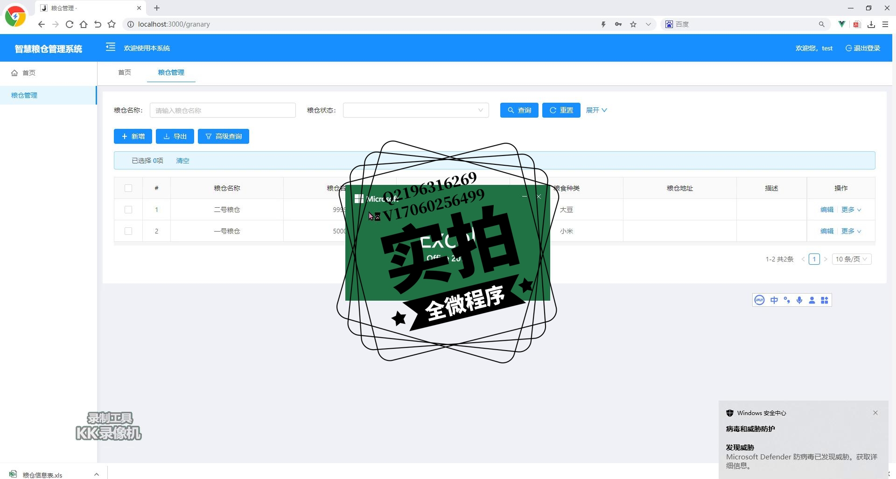
Task: Click 清空 to clear selection
Action: tap(182, 161)
